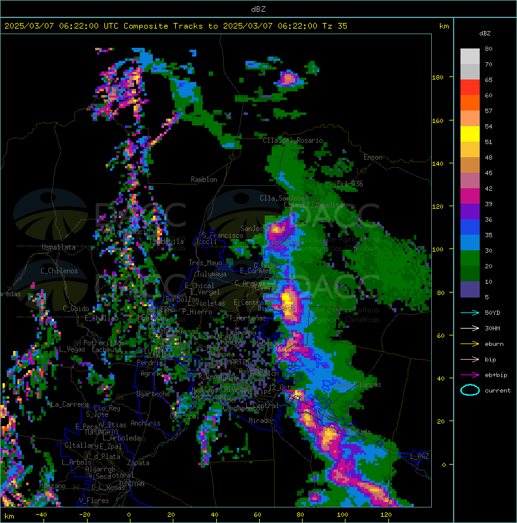The width and height of the screenshot is (517, 523).
Task: Click the 'Potrerillos' map label
Action: (104, 342)
